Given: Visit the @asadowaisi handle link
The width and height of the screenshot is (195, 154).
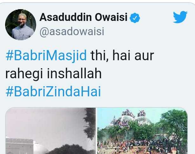Looking at the screenshot, I should 72,32.
